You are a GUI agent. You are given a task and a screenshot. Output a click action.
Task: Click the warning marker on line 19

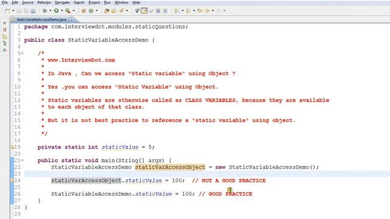(12, 147)
